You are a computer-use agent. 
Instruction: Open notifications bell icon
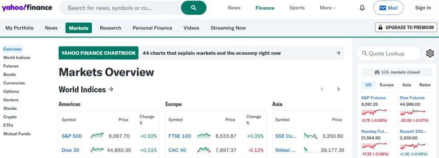[362, 8]
